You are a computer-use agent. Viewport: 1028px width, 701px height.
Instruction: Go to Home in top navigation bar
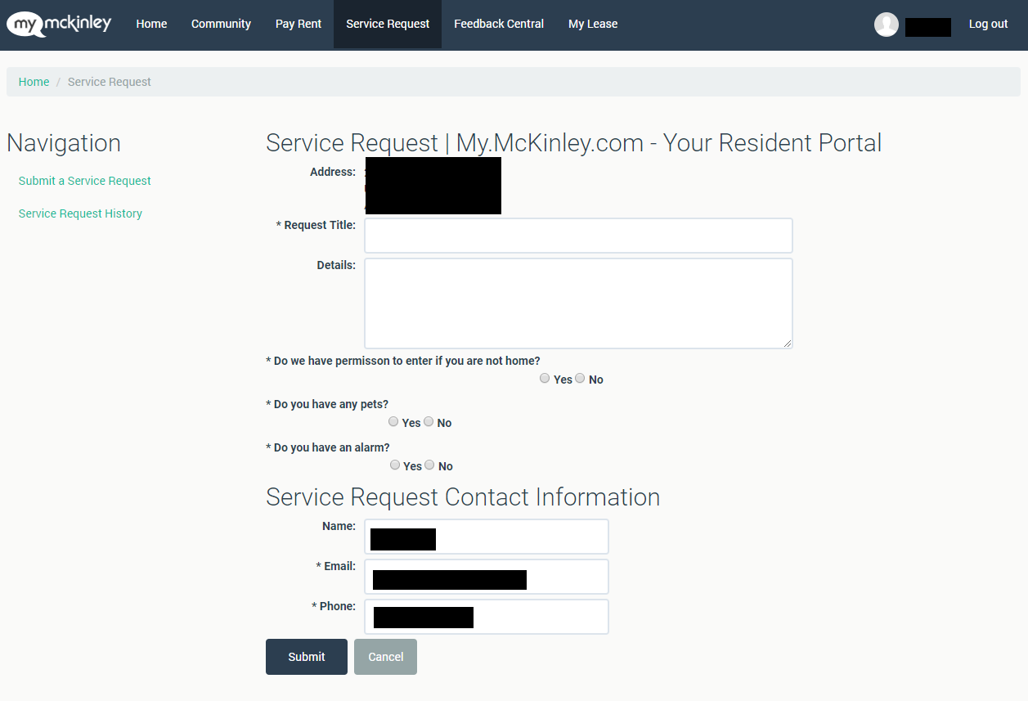tap(151, 25)
